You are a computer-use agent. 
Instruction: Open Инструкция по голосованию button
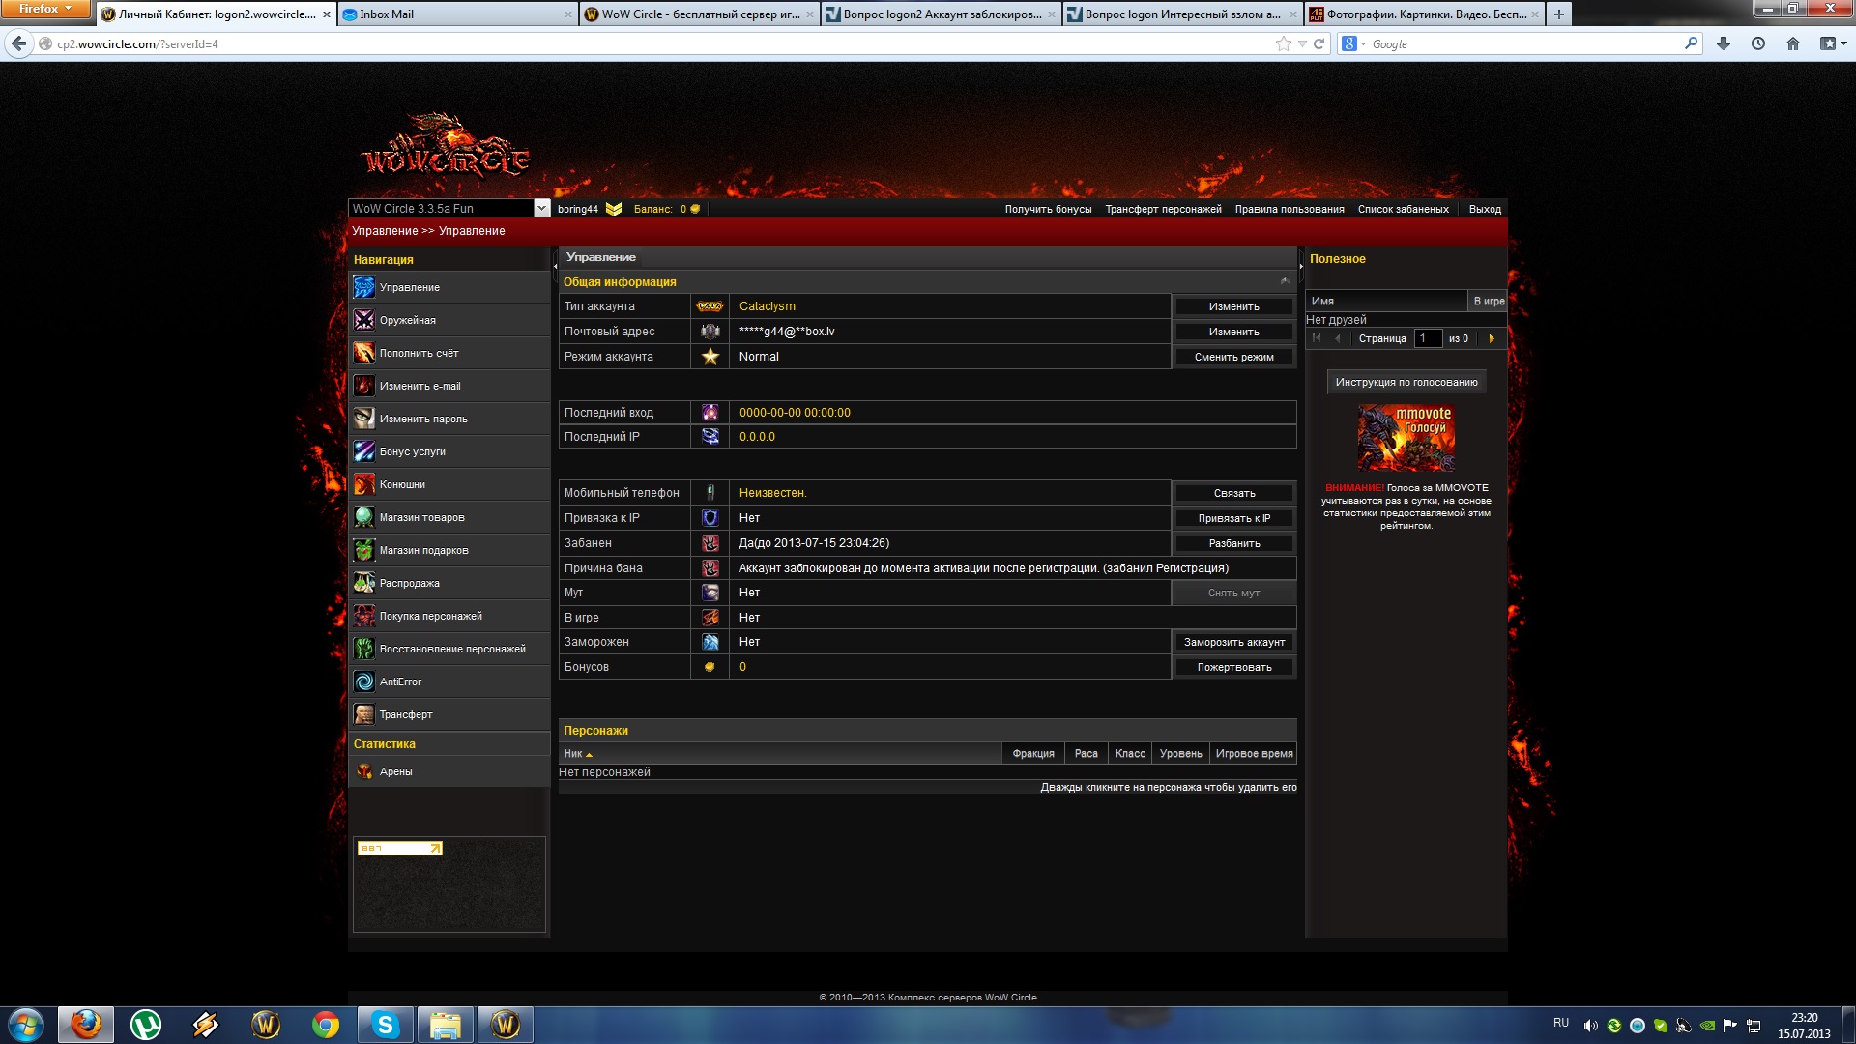click(x=1406, y=382)
